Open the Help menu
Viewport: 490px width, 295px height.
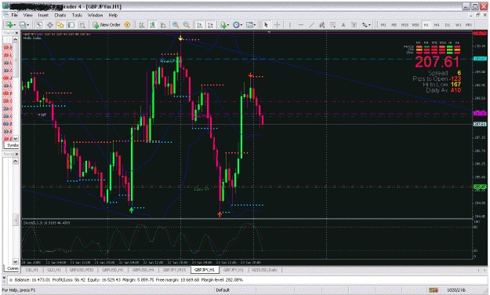coord(113,15)
